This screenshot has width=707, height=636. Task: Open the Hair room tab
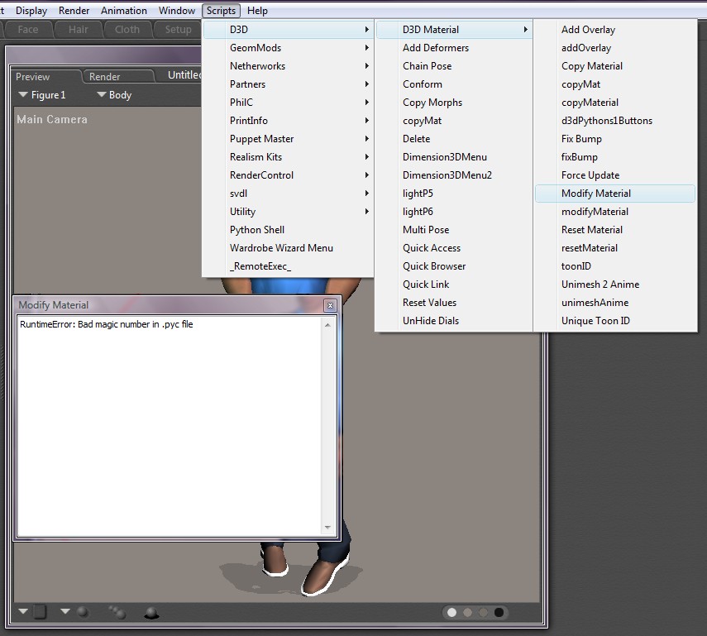79,30
